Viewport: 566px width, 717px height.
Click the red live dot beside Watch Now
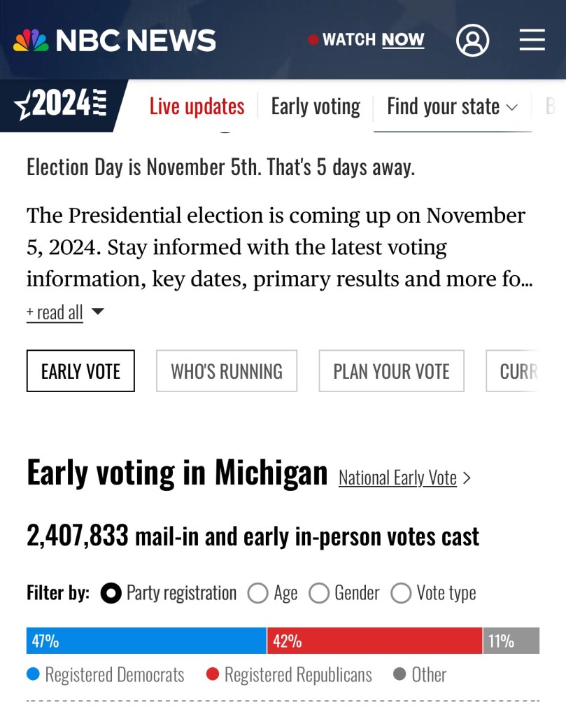click(x=313, y=40)
